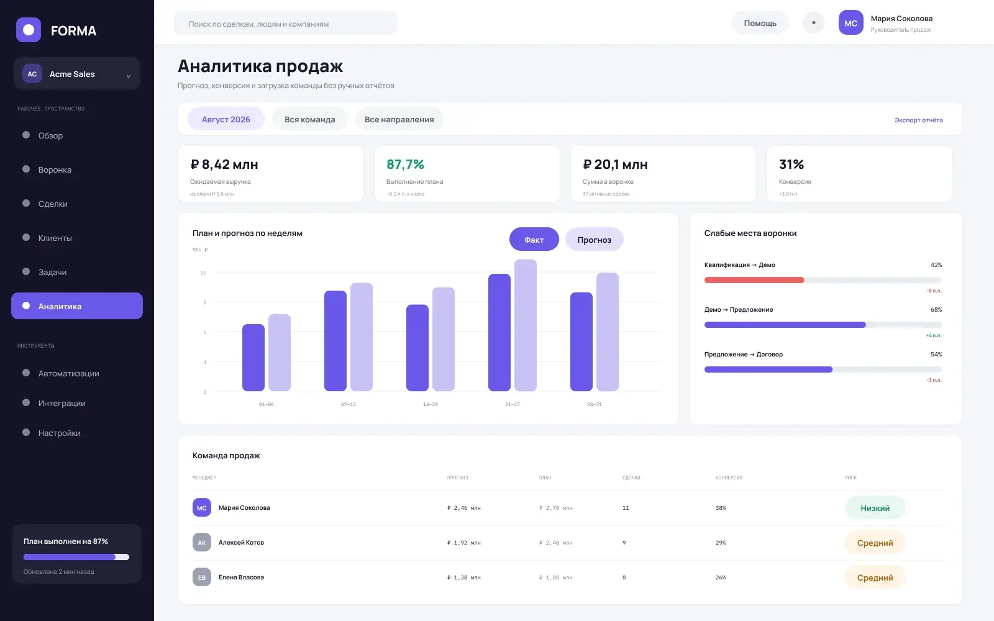Open the Все направления filter

[399, 119]
